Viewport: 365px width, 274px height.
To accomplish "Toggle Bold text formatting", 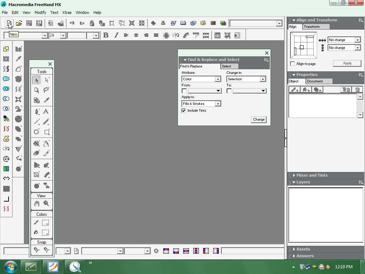I will [x=106, y=35].
